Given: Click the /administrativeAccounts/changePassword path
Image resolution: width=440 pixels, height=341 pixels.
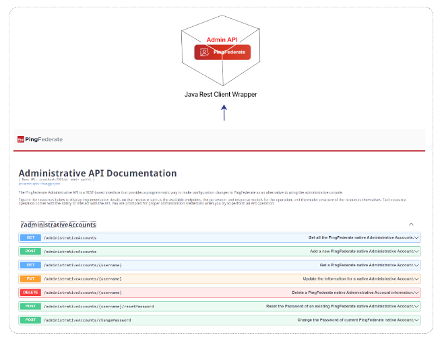Looking at the screenshot, I should pyautogui.click(x=87, y=320).
